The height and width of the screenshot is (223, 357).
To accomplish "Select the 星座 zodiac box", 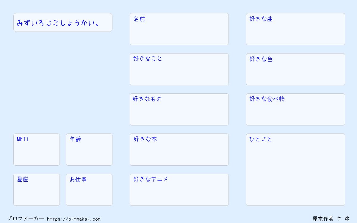I will click(37, 190).
